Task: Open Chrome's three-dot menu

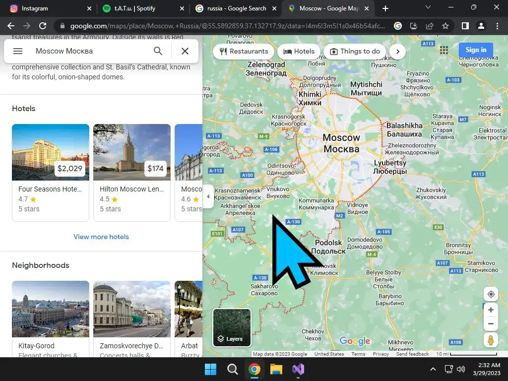Action: click(x=497, y=26)
